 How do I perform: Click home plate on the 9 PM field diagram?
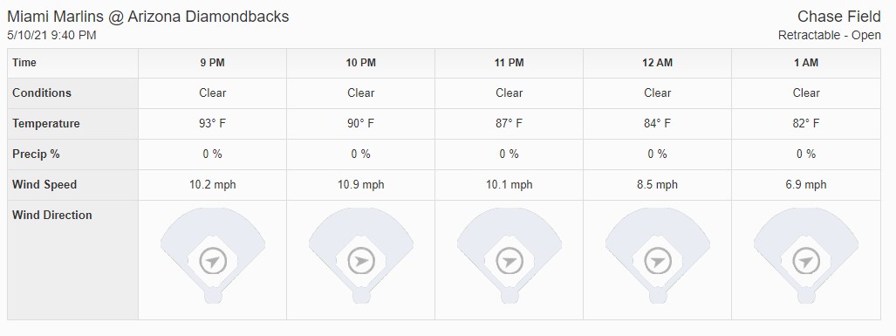(213, 296)
